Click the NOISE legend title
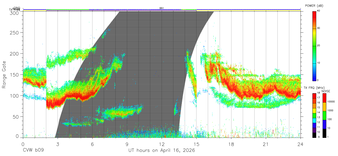The image size is (338, 156). pyautogui.click(x=326, y=91)
